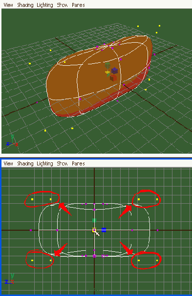Click the blue manipulator cube in perspective viewport
This screenshot has width=192, height=296.
[x=114, y=71]
